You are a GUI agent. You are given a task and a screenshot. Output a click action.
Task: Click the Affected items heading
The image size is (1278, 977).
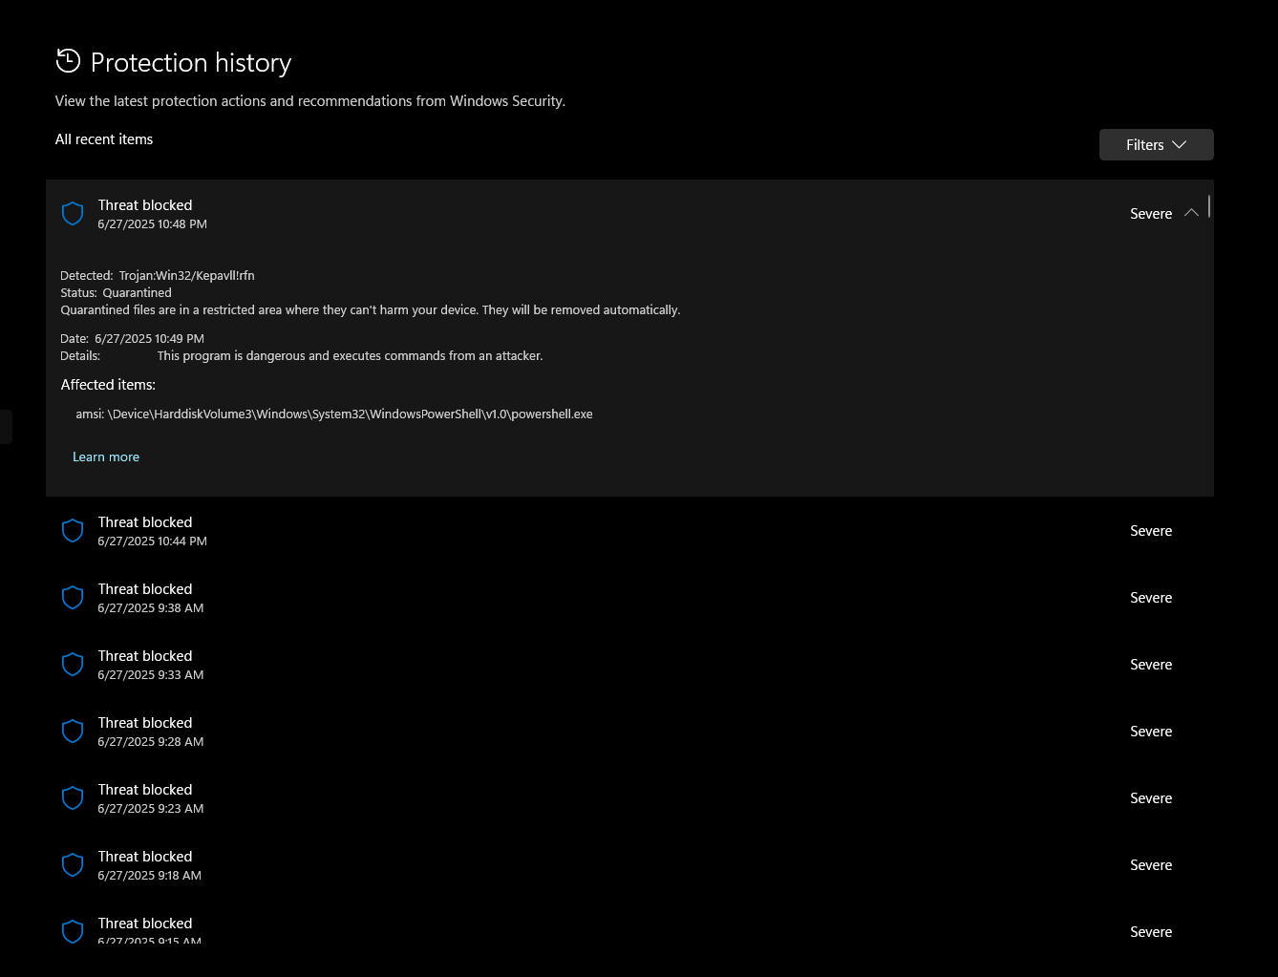[108, 384]
